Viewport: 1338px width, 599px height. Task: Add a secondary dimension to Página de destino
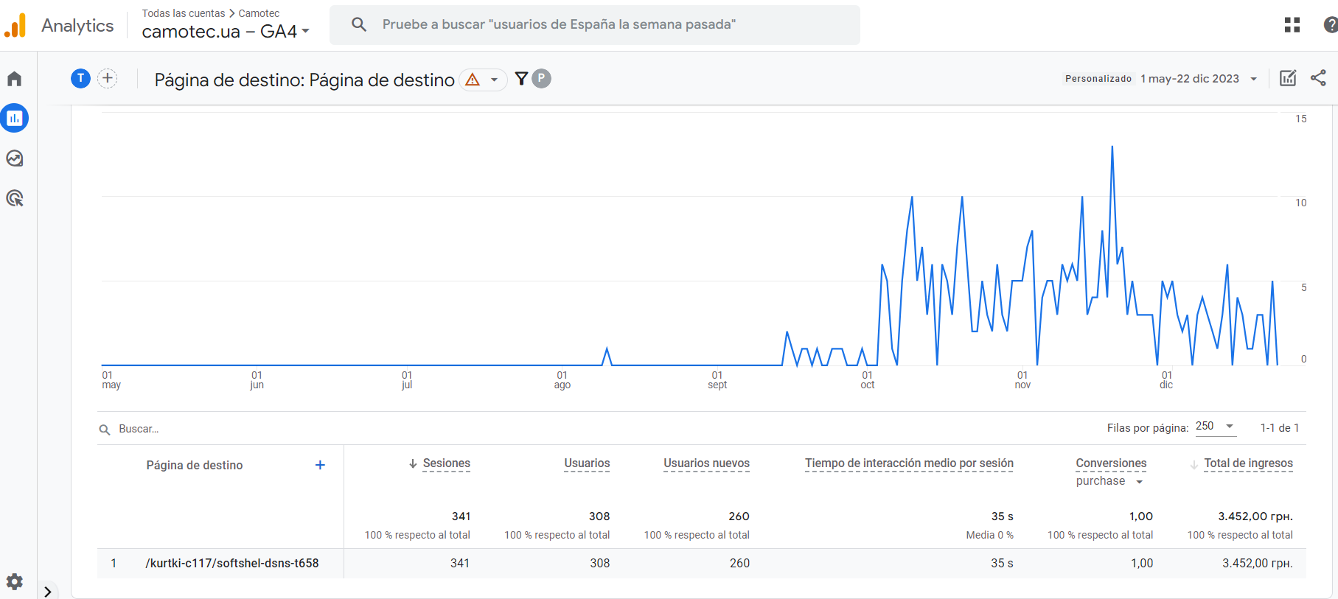pyautogui.click(x=320, y=465)
